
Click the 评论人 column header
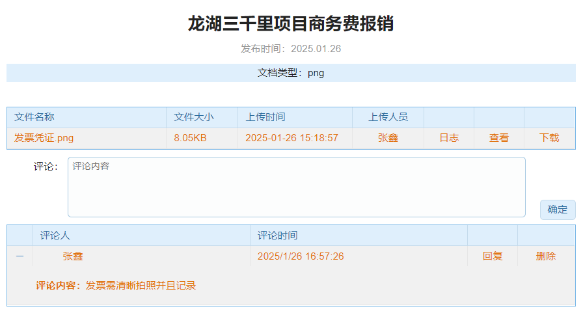(x=55, y=236)
